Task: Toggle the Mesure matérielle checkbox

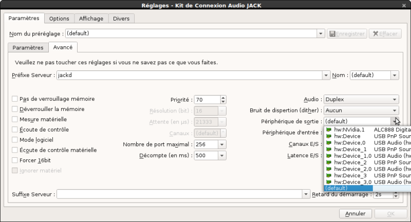Action: coord(15,119)
